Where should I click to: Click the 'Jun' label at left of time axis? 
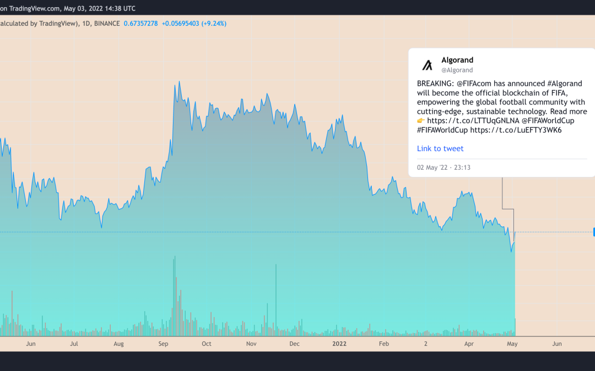pos(31,344)
